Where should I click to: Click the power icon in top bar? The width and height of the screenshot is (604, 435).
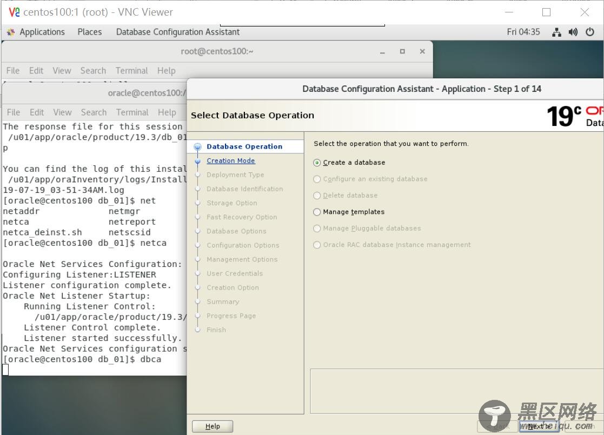[590, 32]
